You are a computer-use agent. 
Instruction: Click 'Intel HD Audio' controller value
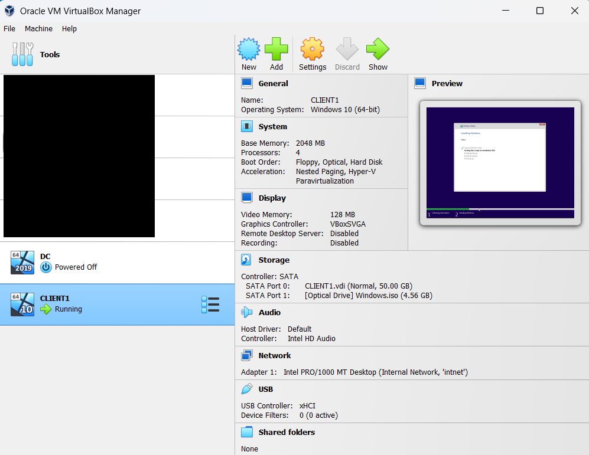[311, 338]
